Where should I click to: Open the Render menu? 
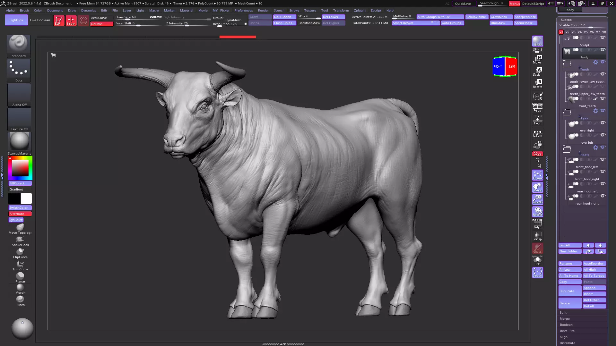(x=263, y=11)
